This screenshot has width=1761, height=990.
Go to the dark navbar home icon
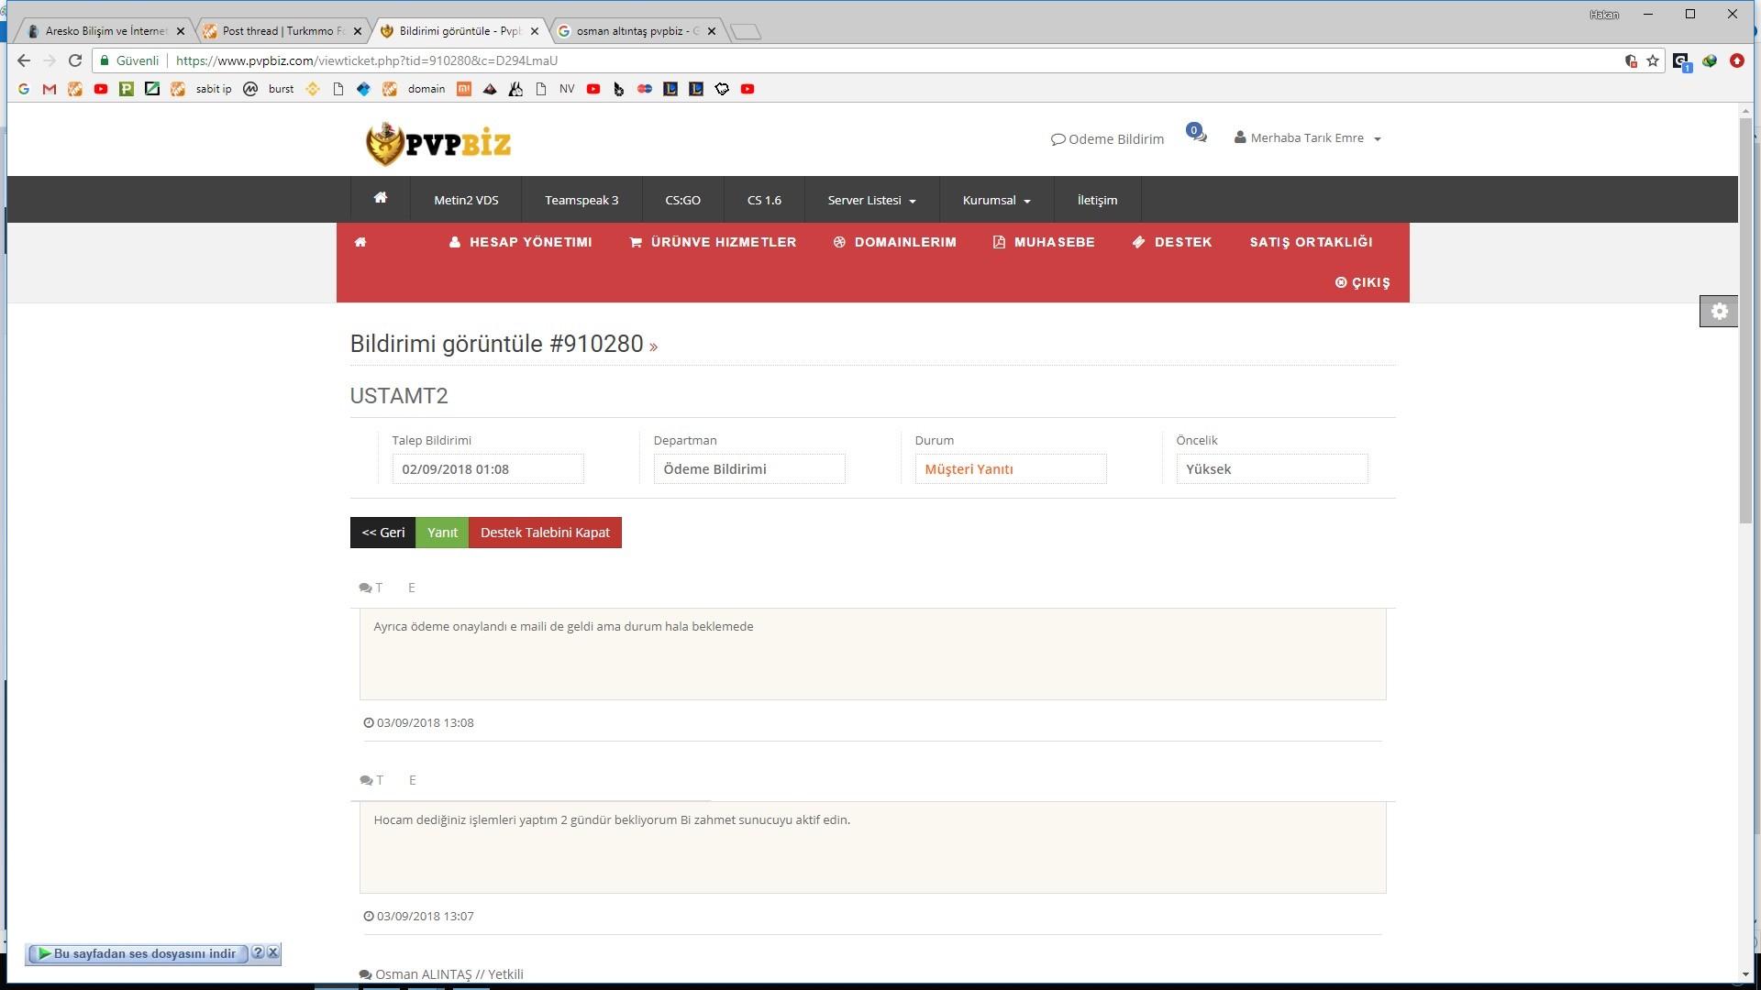click(x=381, y=199)
